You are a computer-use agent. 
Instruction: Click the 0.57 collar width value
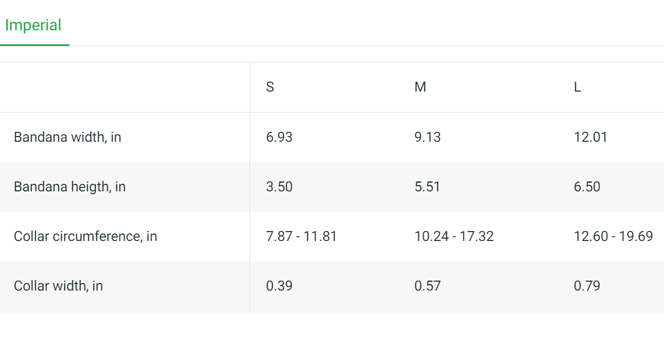427,286
